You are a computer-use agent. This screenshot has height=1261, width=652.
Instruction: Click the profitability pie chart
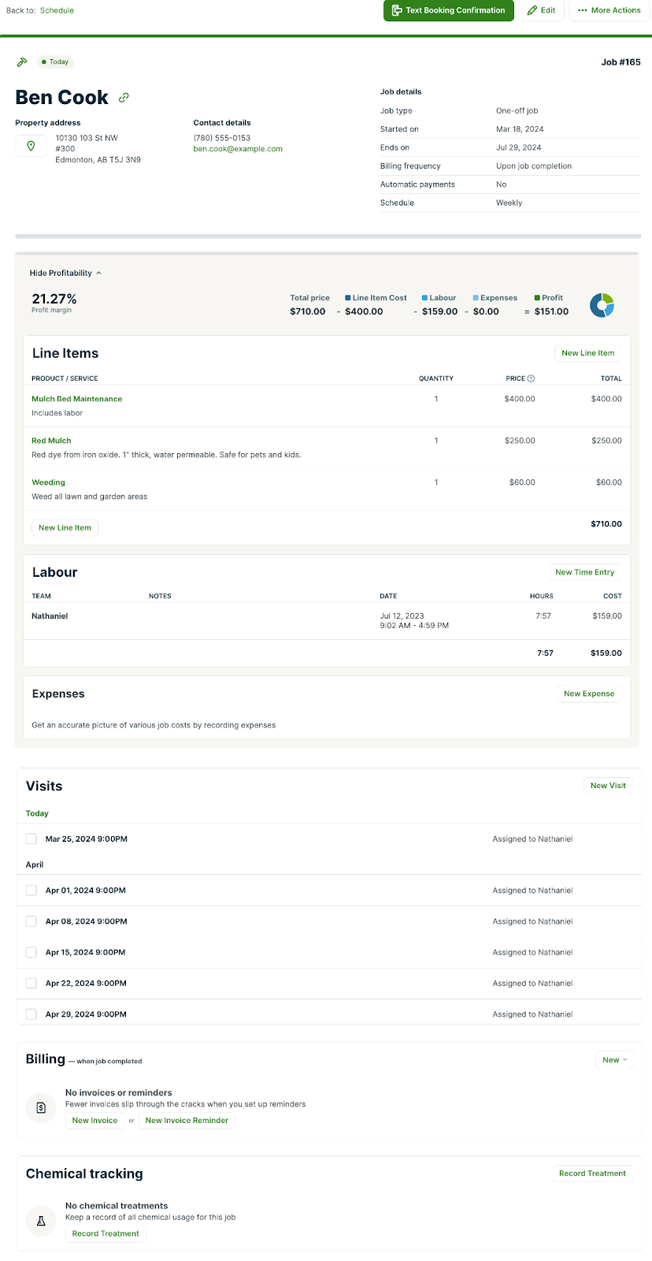(x=602, y=305)
